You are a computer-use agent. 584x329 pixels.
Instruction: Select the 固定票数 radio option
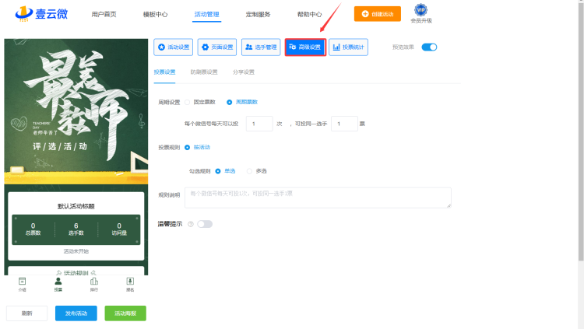click(x=188, y=102)
